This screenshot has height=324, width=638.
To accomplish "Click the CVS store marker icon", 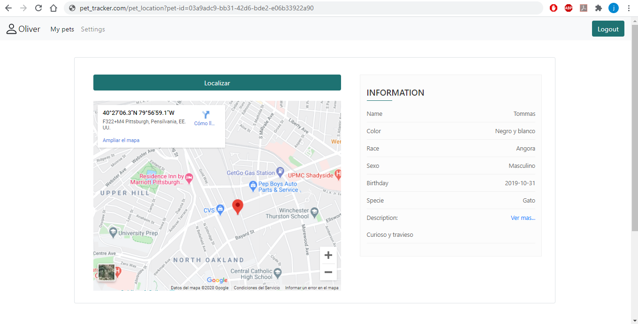I will 220,210.
